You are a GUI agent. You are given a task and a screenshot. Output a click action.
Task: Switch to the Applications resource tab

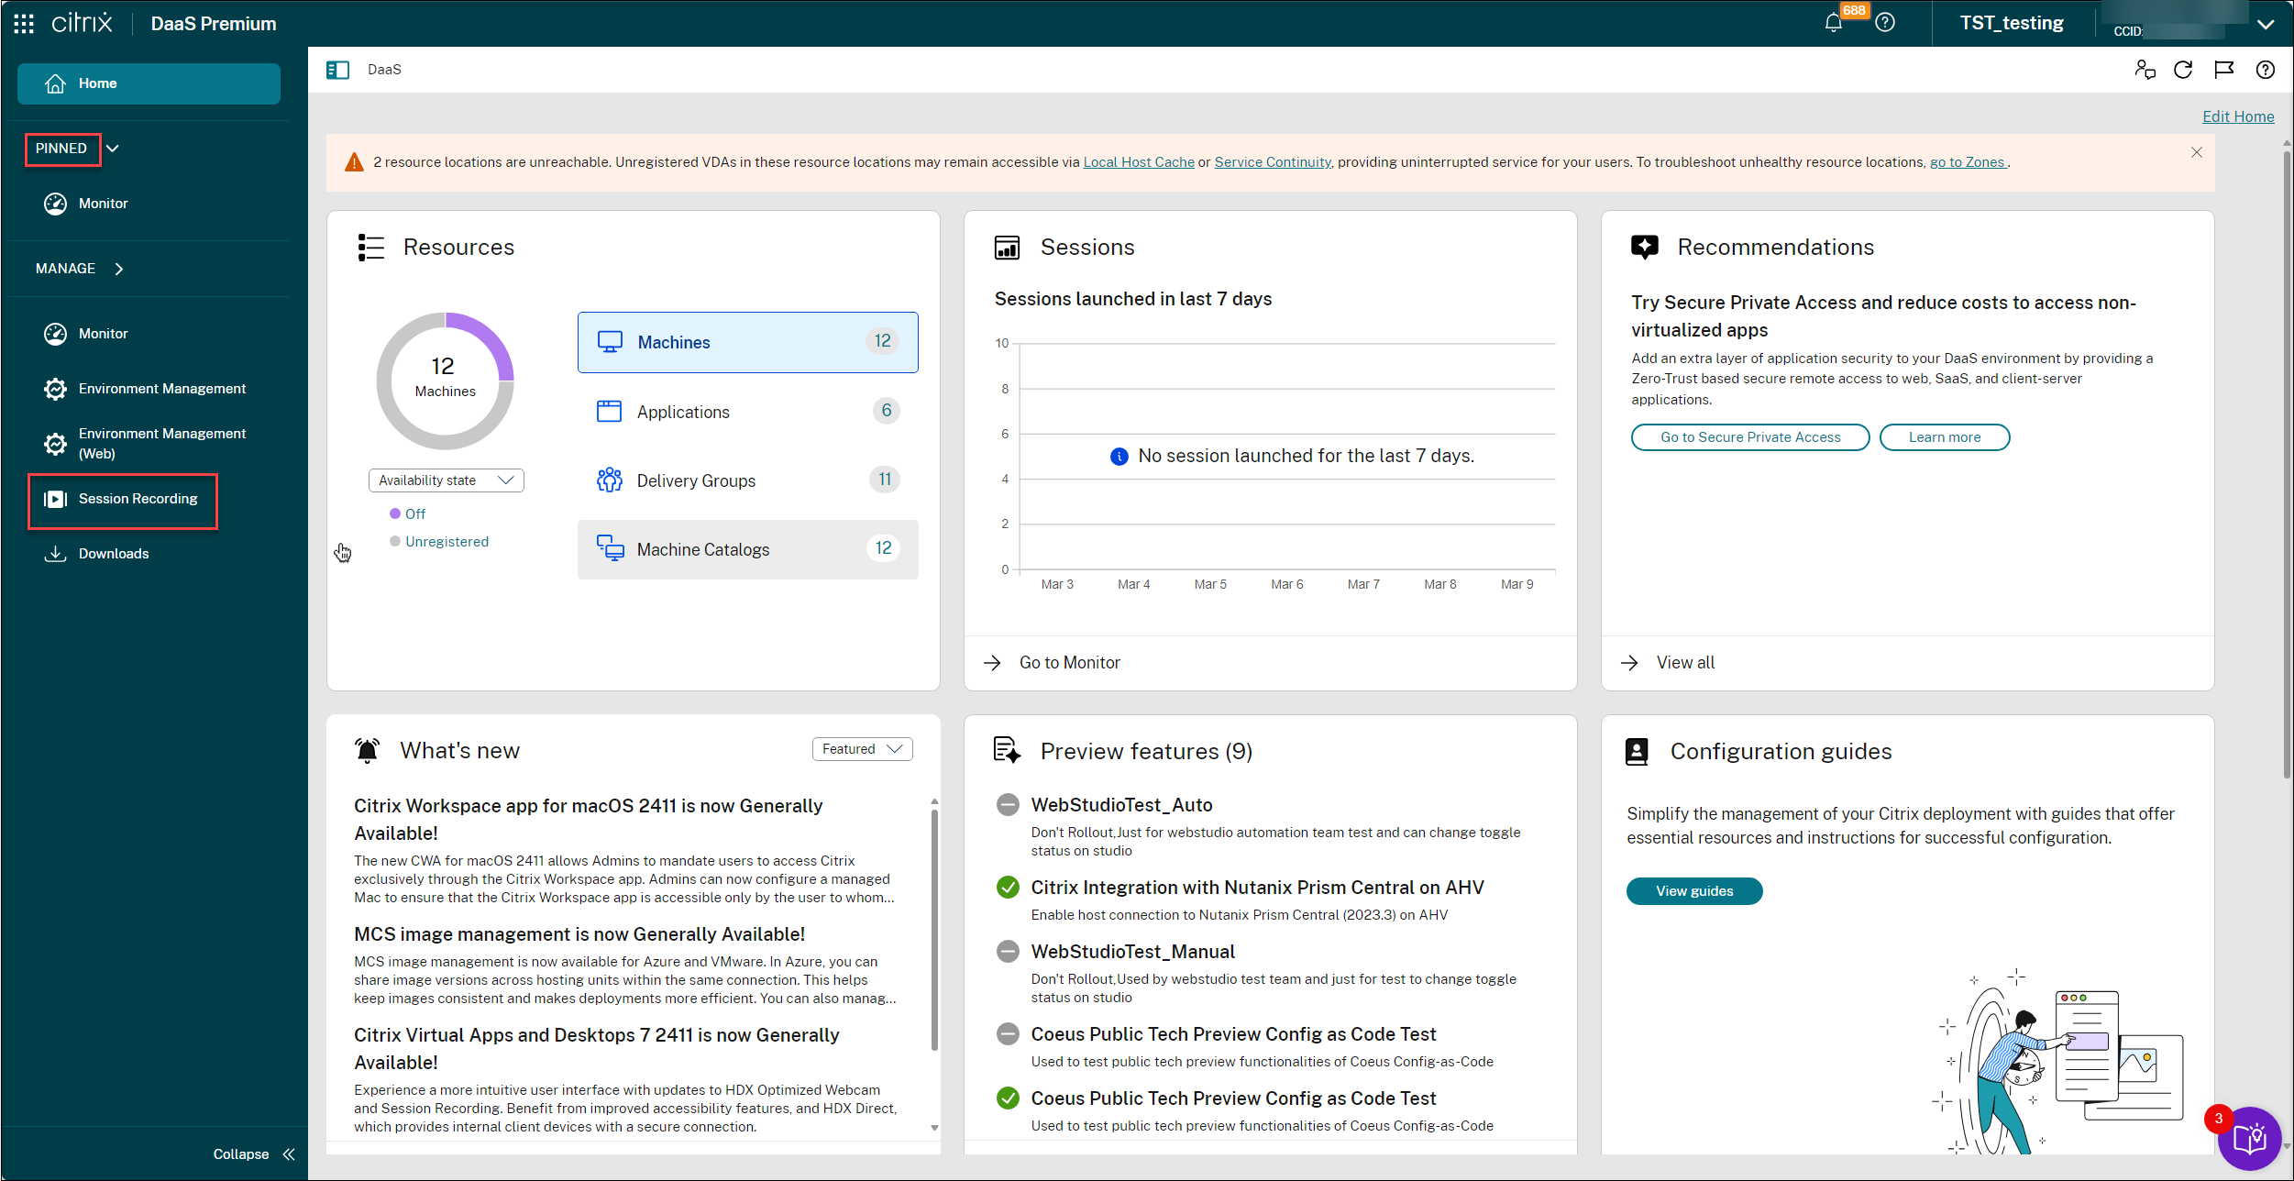(x=682, y=411)
